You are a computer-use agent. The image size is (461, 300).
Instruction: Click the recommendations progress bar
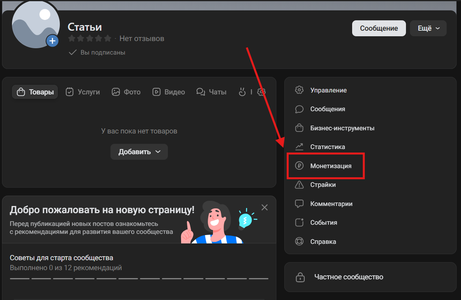(x=140, y=278)
